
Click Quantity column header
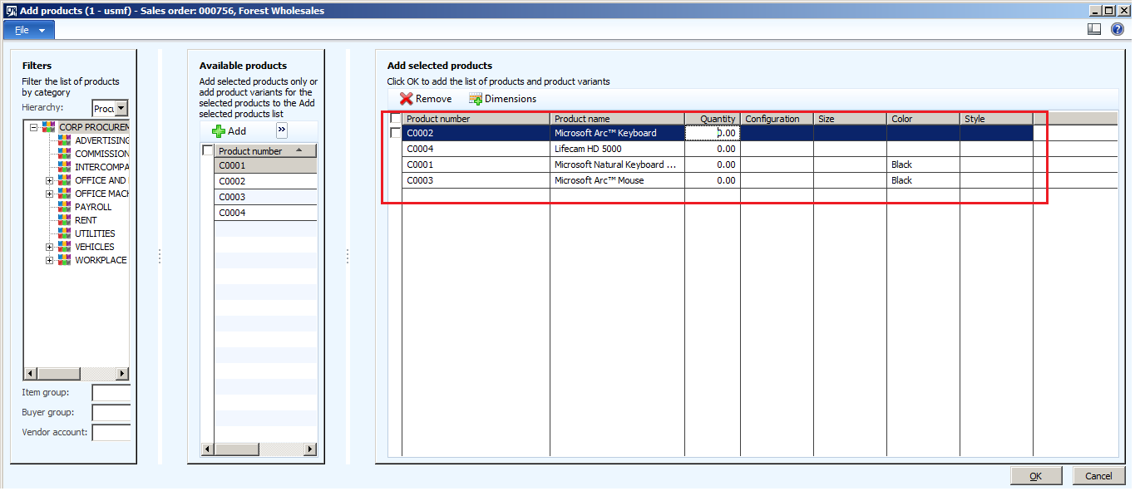(713, 119)
